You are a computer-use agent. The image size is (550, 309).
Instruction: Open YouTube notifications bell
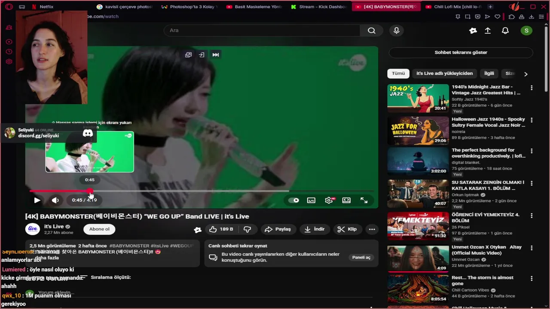pyautogui.click(x=505, y=30)
